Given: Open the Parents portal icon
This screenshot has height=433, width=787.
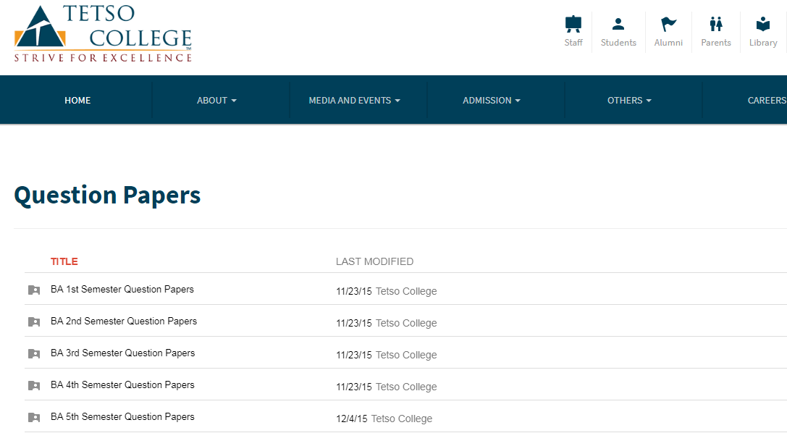Looking at the screenshot, I should [715, 25].
